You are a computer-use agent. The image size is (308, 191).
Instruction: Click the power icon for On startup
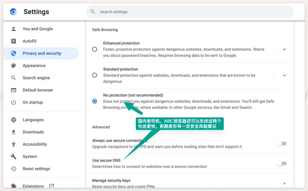coord(14,102)
